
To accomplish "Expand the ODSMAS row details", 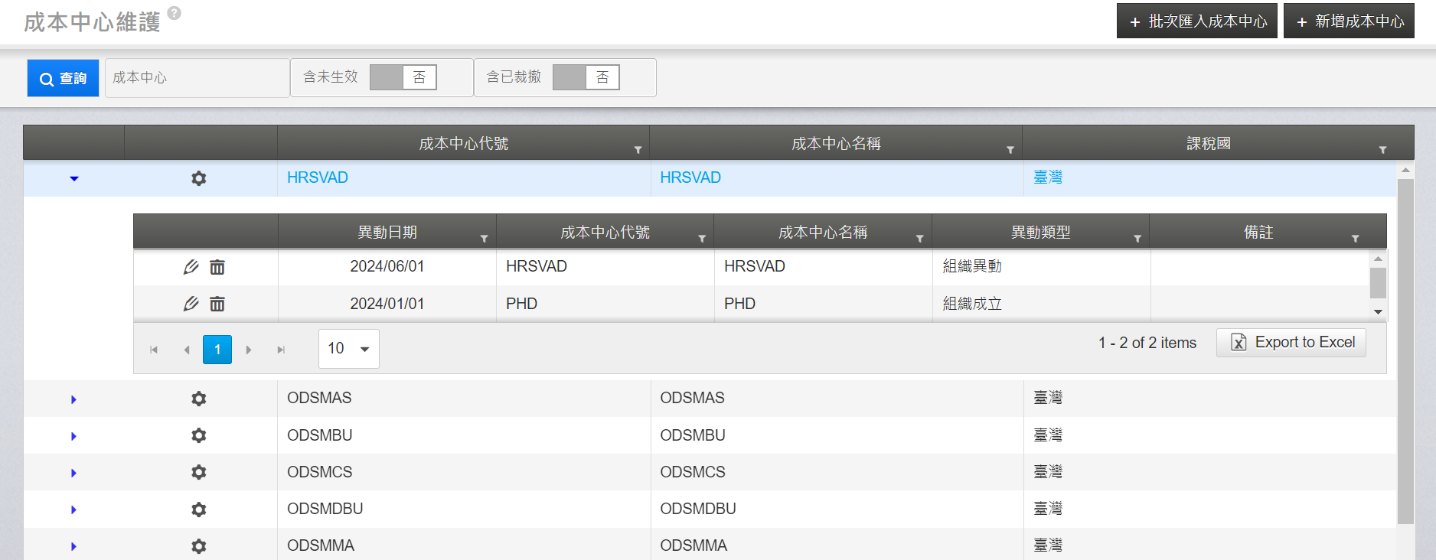I will pos(74,399).
